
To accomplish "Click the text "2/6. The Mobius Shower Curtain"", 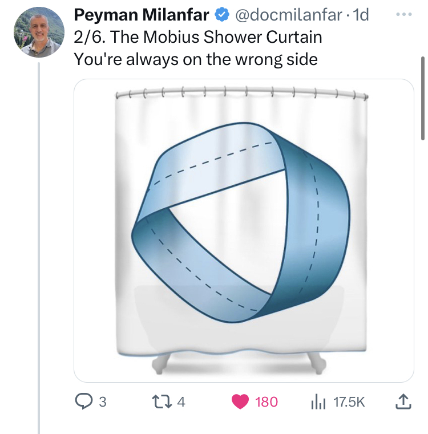I will coord(197,37).
